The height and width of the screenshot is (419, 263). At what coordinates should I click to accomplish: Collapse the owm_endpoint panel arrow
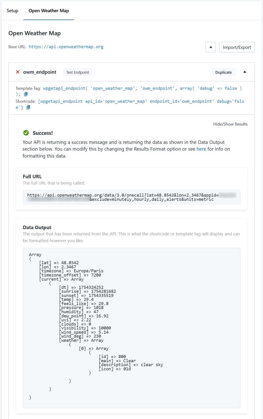(x=245, y=72)
